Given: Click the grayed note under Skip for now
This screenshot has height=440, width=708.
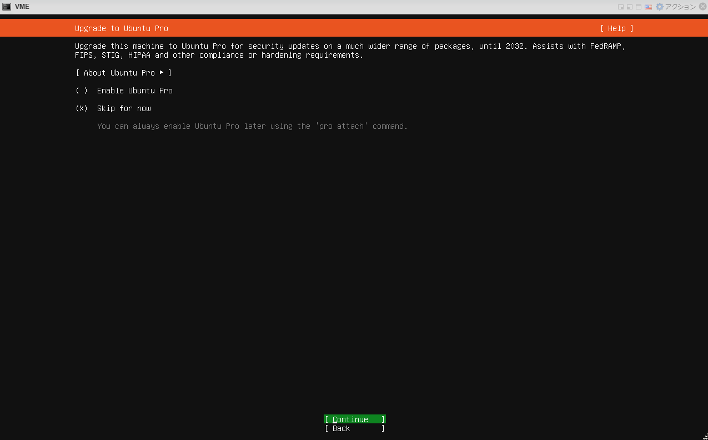Looking at the screenshot, I should coord(251,126).
